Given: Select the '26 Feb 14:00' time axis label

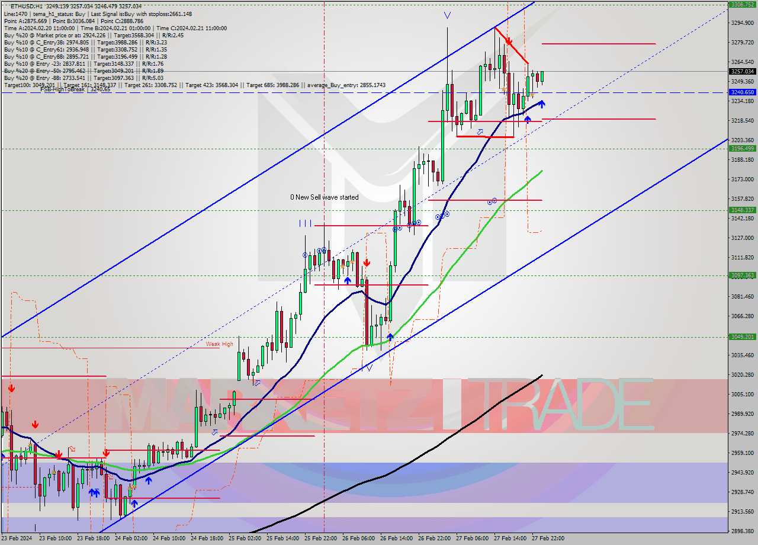Looking at the screenshot, I should (x=397, y=538).
